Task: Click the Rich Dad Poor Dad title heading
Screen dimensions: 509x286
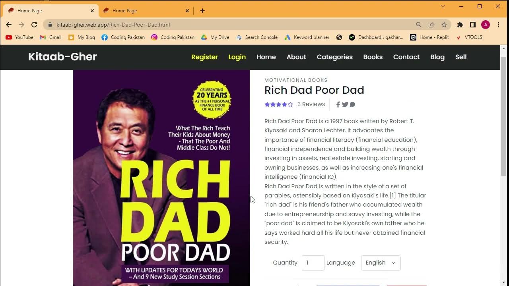Action: 314,90
